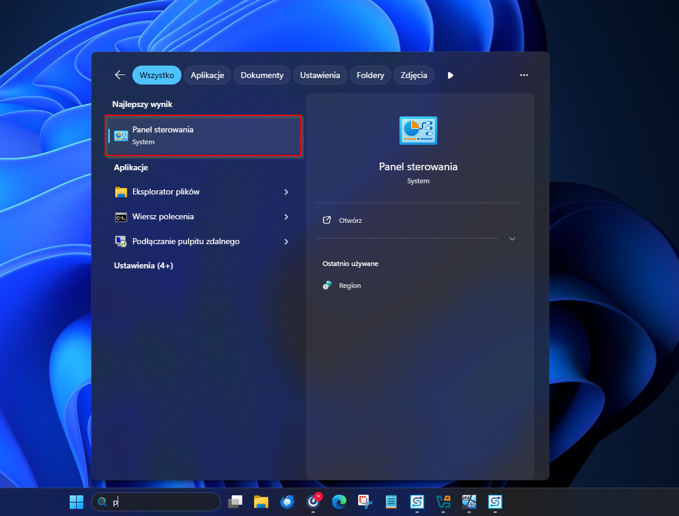Open Task View from the taskbar
This screenshot has height=516, width=679.
235,502
